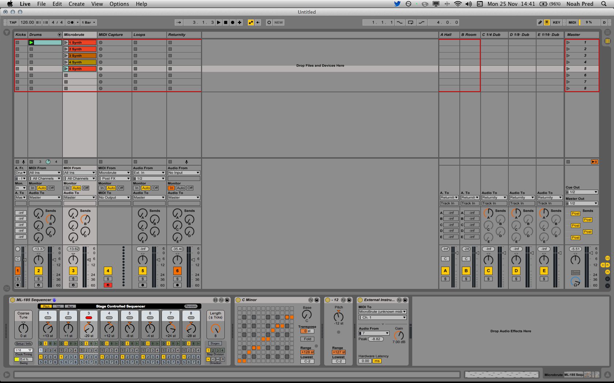
Task: Set Returnity monitor to Auto
Action: (181, 188)
